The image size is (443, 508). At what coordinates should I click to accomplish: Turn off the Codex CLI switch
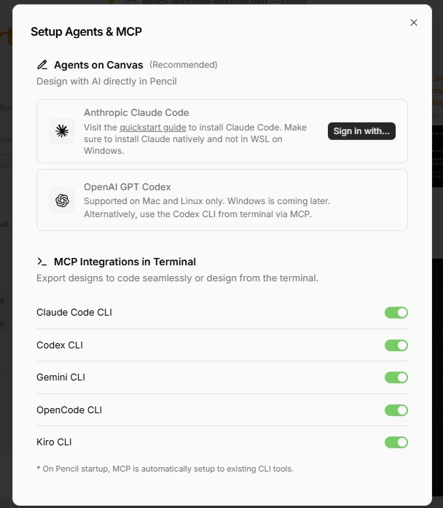click(x=396, y=345)
